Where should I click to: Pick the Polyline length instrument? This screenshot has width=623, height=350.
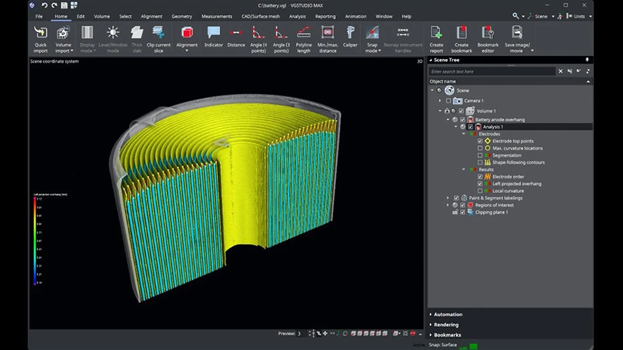point(304,33)
